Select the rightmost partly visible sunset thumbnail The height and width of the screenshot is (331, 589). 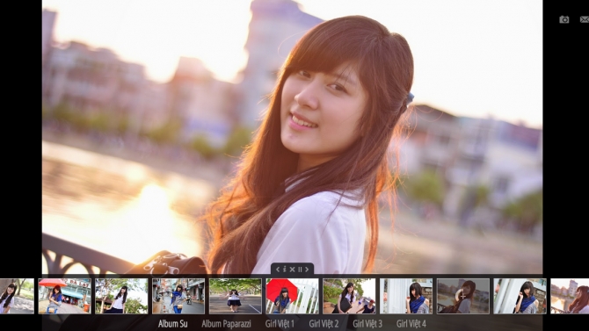pyautogui.click(x=570, y=296)
